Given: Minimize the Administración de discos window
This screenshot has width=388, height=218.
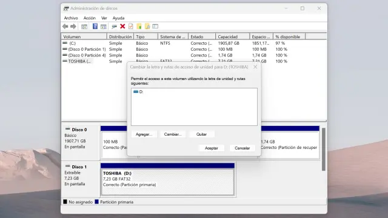Looking at the screenshot, I should (x=286, y=8).
